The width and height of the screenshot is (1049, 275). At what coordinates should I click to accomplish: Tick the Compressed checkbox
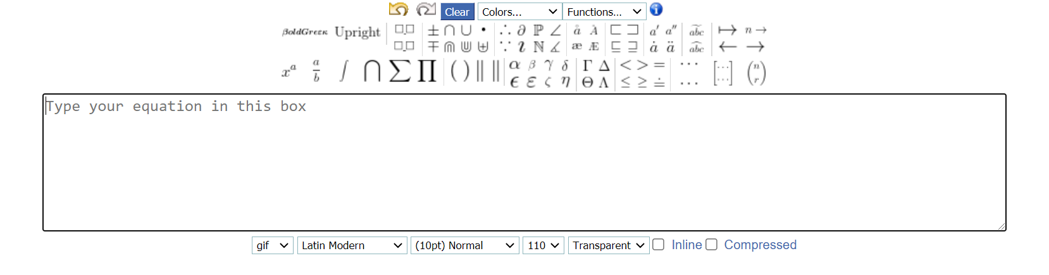(712, 245)
